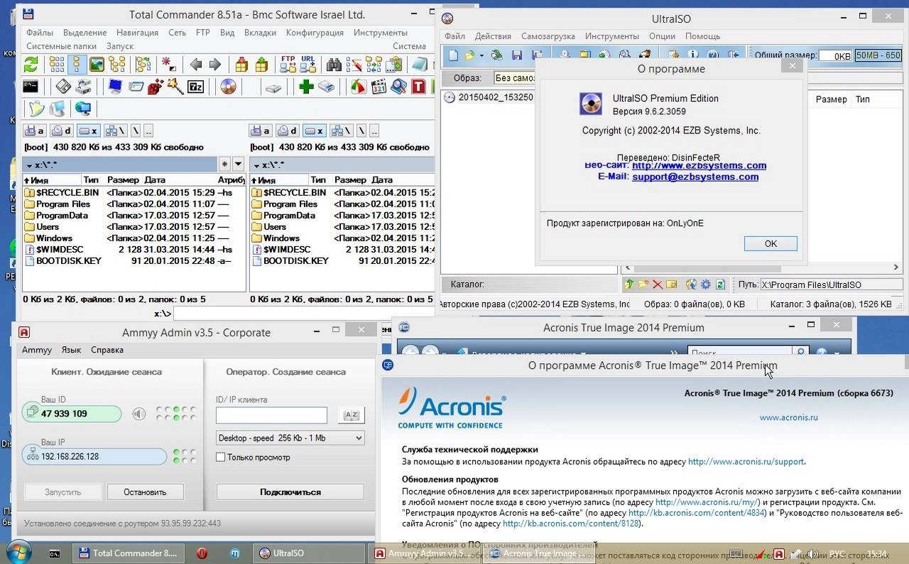Click the UltraISO info icon
This screenshot has height=564, width=909.
693,54
